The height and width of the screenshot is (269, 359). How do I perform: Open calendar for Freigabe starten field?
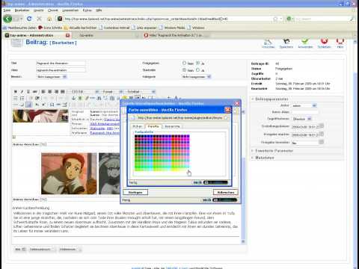click(322, 134)
